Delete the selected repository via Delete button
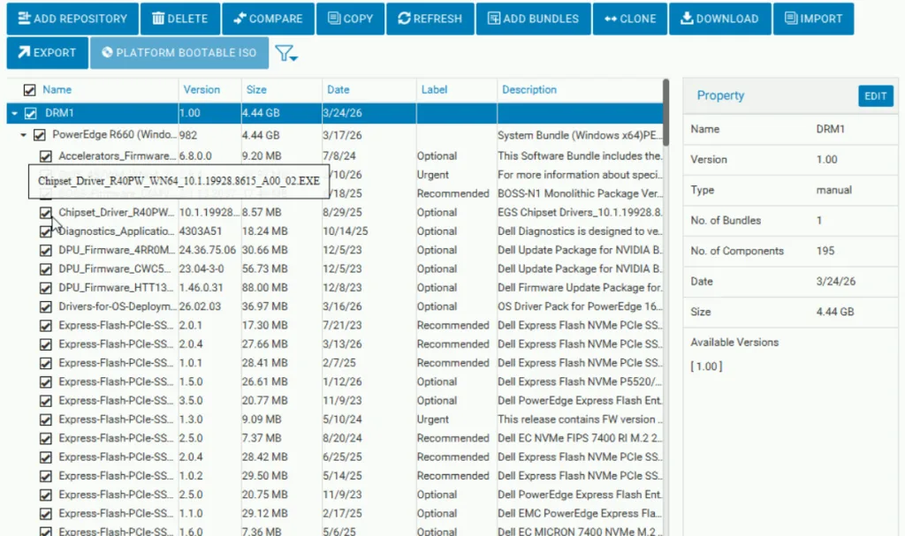This screenshot has width=905, height=536. pyautogui.click(x=179, y=19)
